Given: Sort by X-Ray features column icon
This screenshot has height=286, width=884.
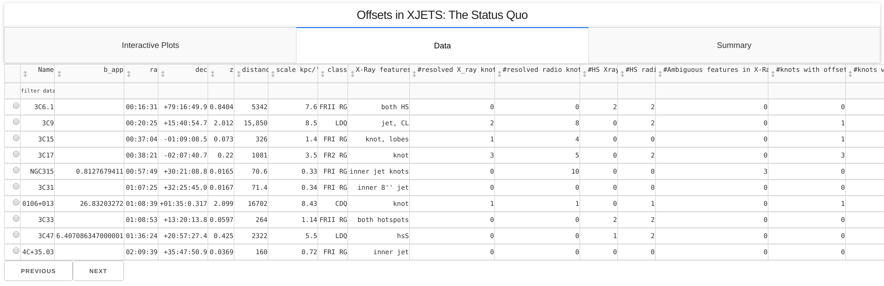Looking at the screenshot, I should [353, 74].
